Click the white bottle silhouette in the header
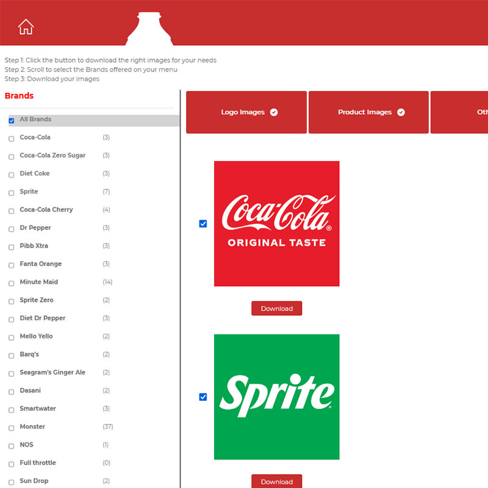 coord(149,29)
